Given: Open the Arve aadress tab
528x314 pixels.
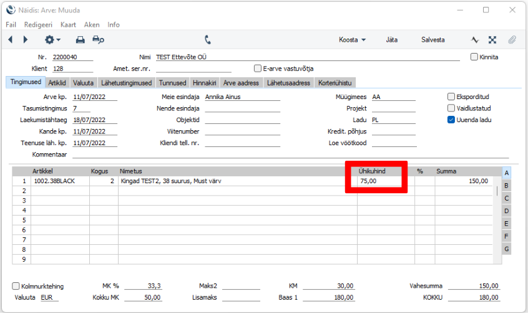Looking at the screenshot, I should [241, 83].
